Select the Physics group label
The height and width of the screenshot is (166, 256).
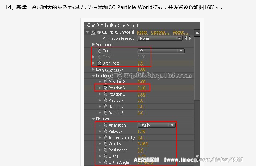(102, 119)
